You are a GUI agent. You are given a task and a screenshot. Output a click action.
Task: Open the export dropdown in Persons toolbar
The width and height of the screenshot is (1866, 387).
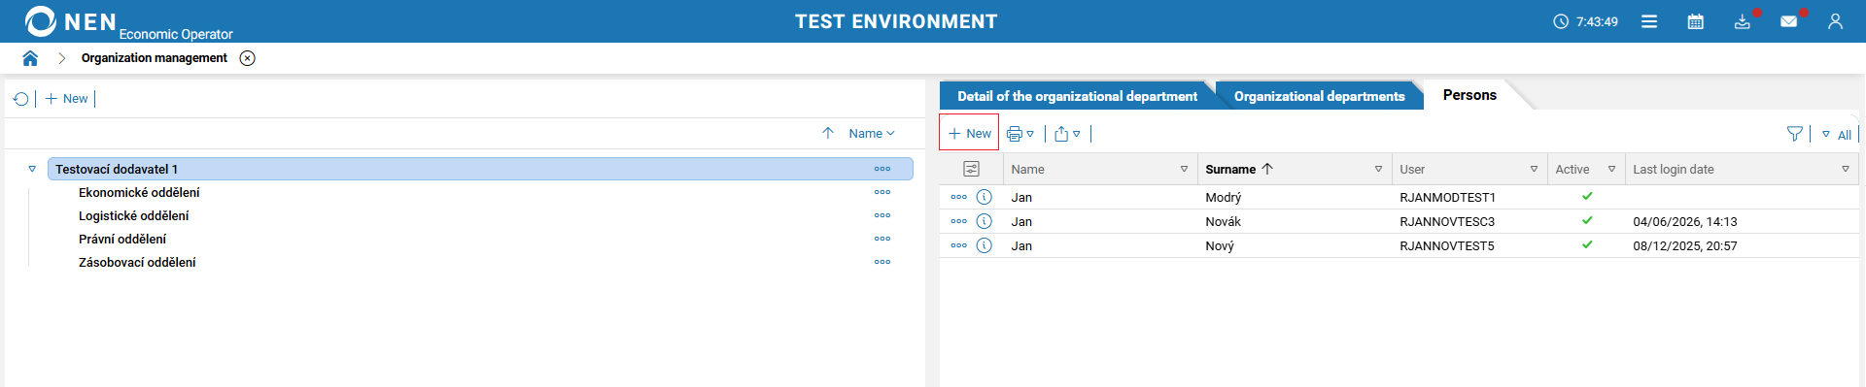coord(1067,134)
